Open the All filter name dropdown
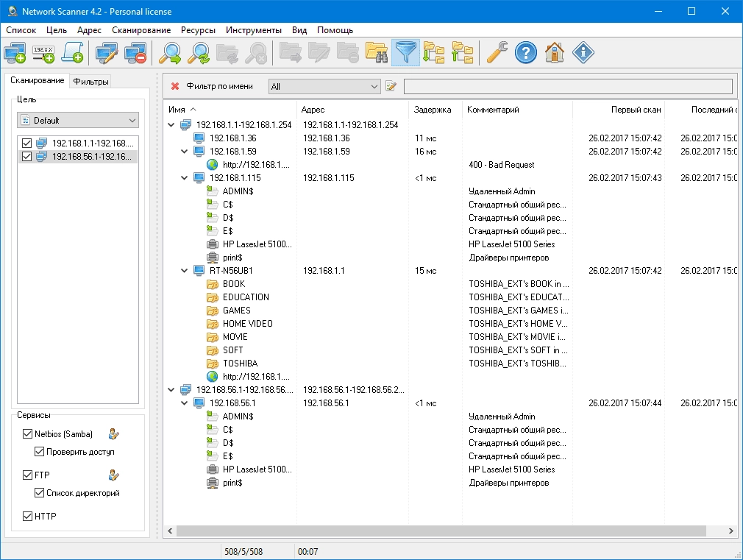The height and width of the screenshot is (560, 743). coord(324,86)
